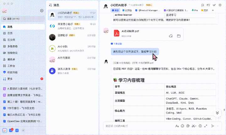Click the circled plus attach icon
Image resolution: width=226 pixels, height=135 pixels.
200,126
